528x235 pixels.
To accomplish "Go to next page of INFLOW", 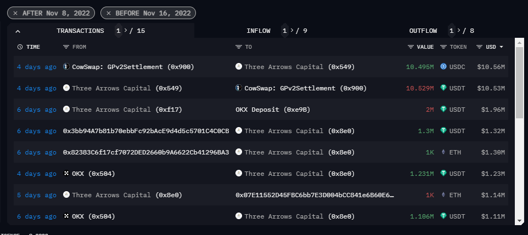I will click(292, 31).
